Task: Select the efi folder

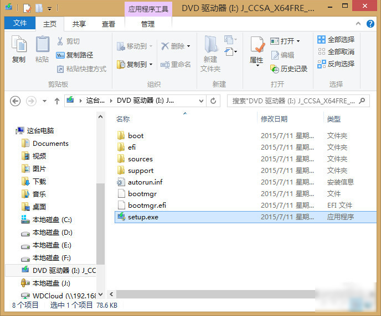Action: (245, 148)
